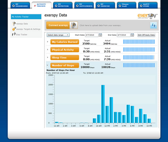The image size is (168, 142).
Task: Expand the Sleep Time row
Action: pos(48,58)
